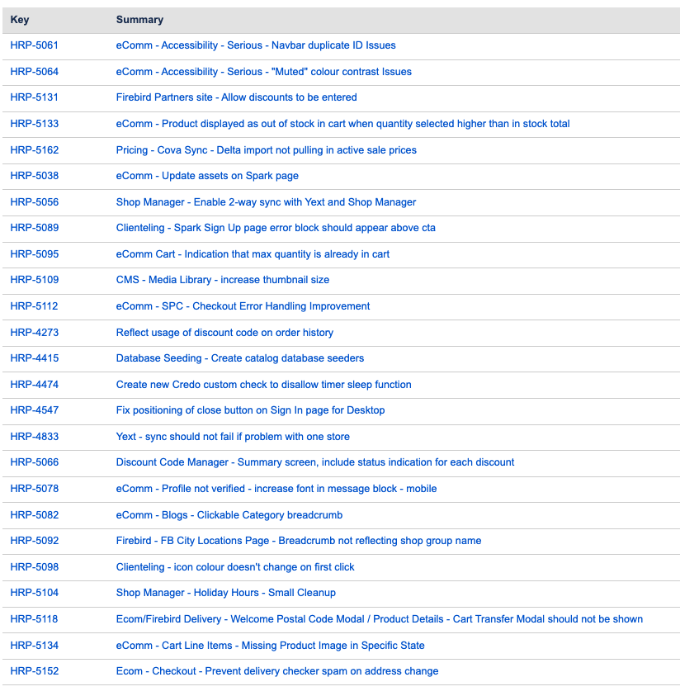
Task: Open Database Seeding catalog seeders issue
Action: [x=239, y=358]
